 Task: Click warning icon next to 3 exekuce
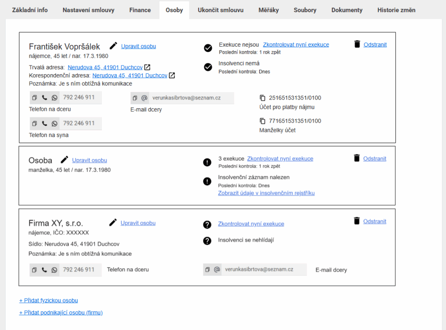click(x=207, y=162)
